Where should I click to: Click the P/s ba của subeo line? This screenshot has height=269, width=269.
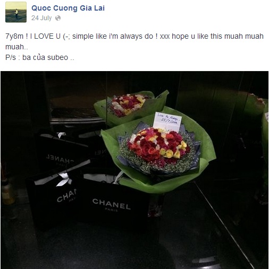pyautogui.click(x=40, y=57)
